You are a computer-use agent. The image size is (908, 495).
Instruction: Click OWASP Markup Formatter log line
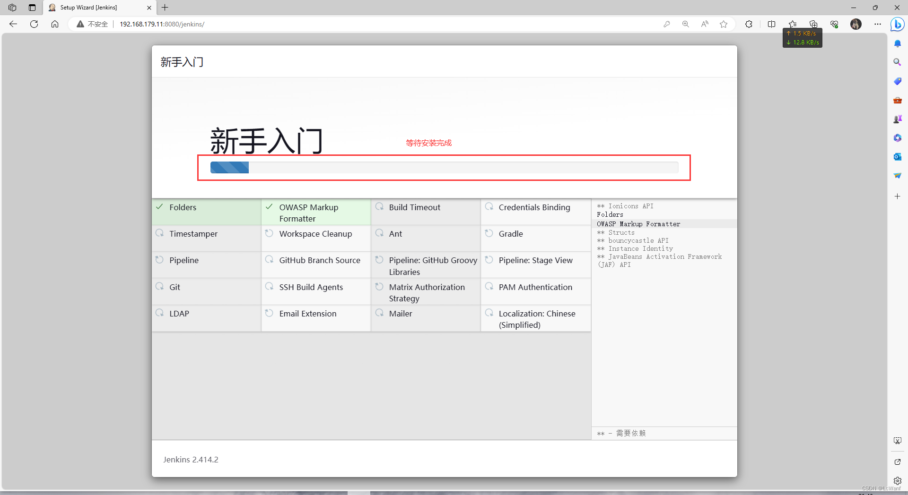click(x=638, y=224)
